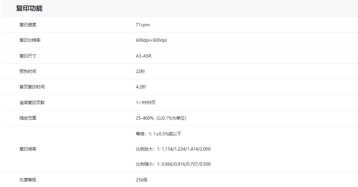The height and width of the screenshot is (187, 358).
Task: Click the 复印功能 section heading
Action: click(x=29, y=9)
